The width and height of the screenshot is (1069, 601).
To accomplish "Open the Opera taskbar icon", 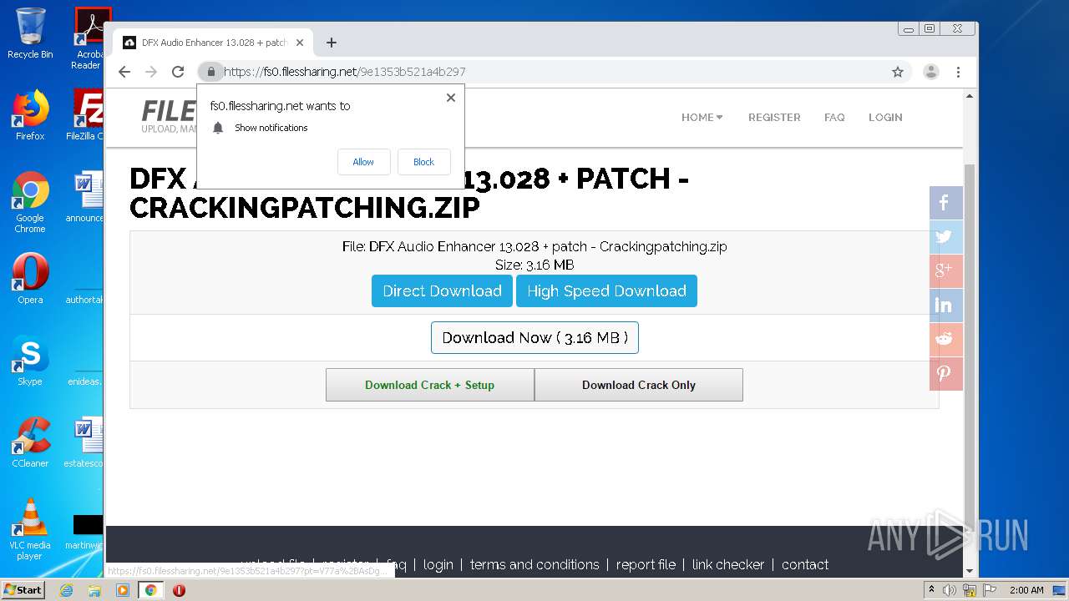I will 179,590.
